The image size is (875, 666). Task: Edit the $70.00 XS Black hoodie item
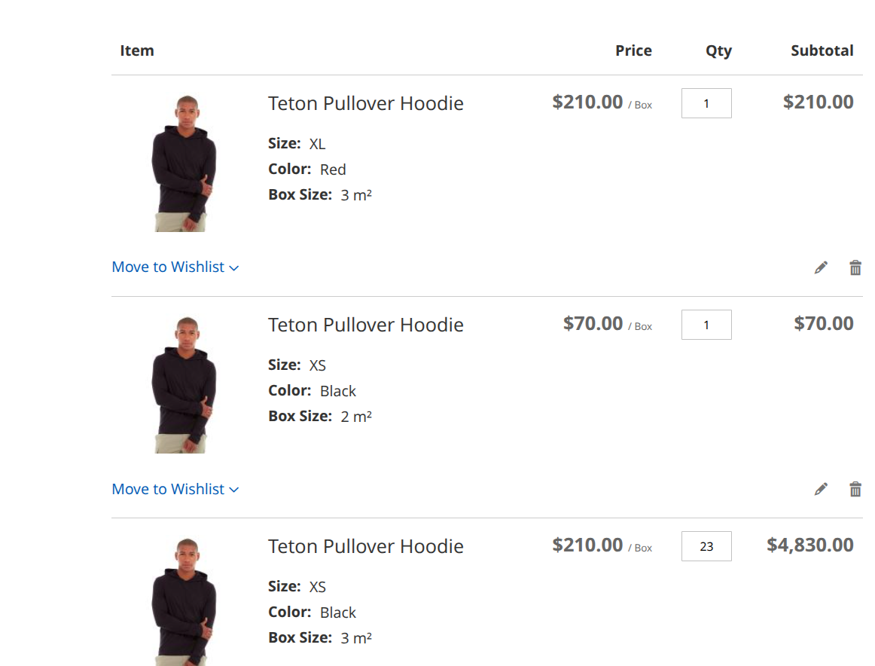pos(821,489)
